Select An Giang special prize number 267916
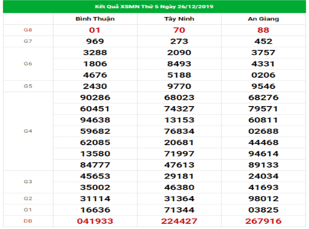The height and width of the screenshot is (229, 309). (263, 221)
